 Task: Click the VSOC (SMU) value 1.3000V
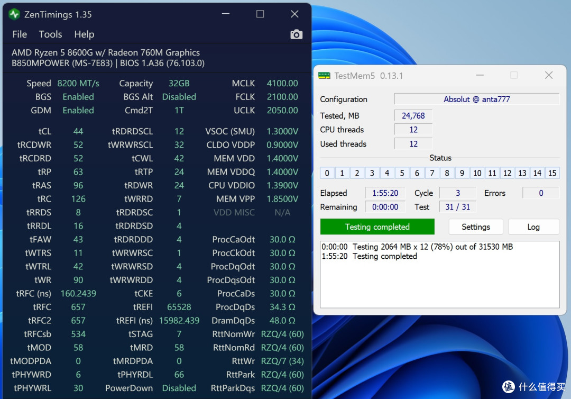point(282,131)
